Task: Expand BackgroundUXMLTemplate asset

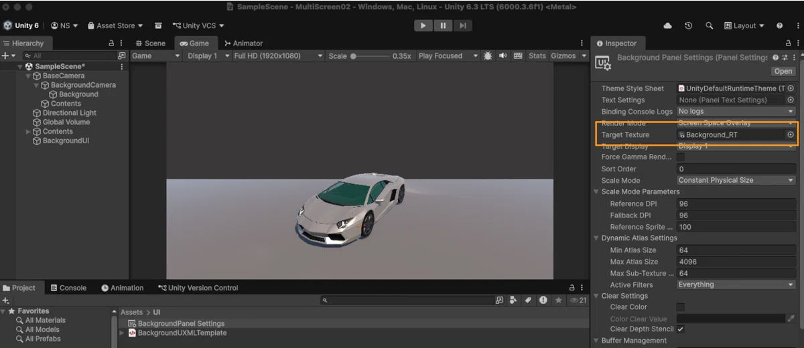Action: (x=122, y=333)
